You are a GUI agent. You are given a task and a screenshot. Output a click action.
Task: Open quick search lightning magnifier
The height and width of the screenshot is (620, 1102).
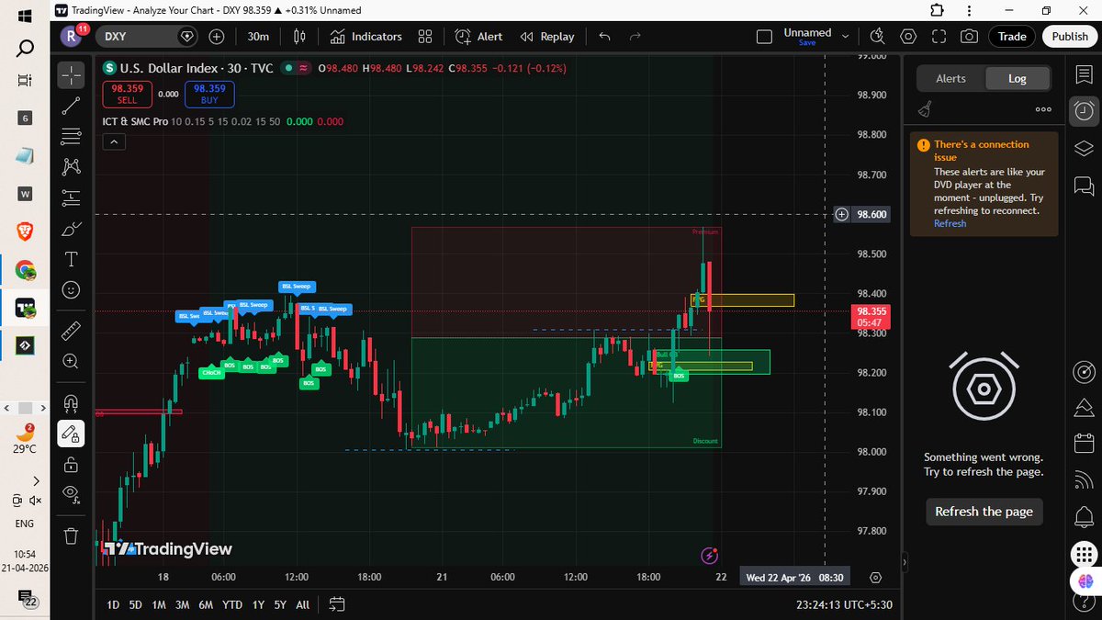pos(877,37)
